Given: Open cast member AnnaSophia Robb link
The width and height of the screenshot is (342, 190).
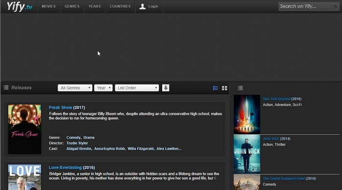Looking at the screenshot, I should click(x=109, y=148).
